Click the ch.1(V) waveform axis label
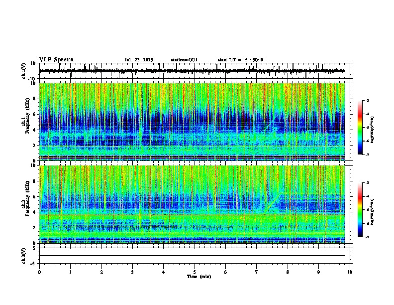394x305 pixels. [24, 71]
